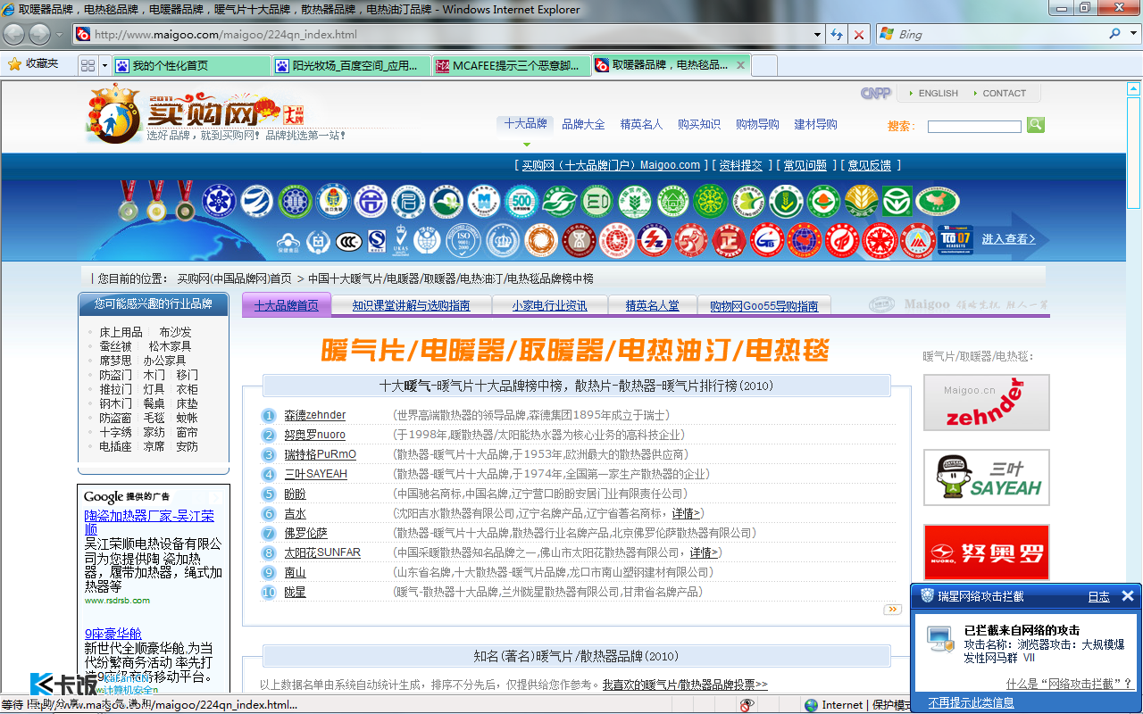Image resolution: width=1143 pixels, height=714 pixels.
Task: Click the 三叶 SAYEAH logo thumbnail
Action: [x=987, y=477]
